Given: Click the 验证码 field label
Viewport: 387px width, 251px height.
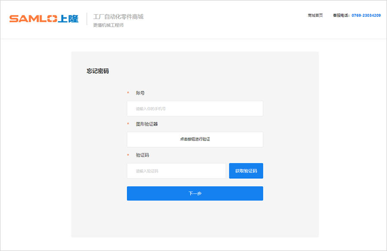Looking at the screenshot, I should (142, 155).
